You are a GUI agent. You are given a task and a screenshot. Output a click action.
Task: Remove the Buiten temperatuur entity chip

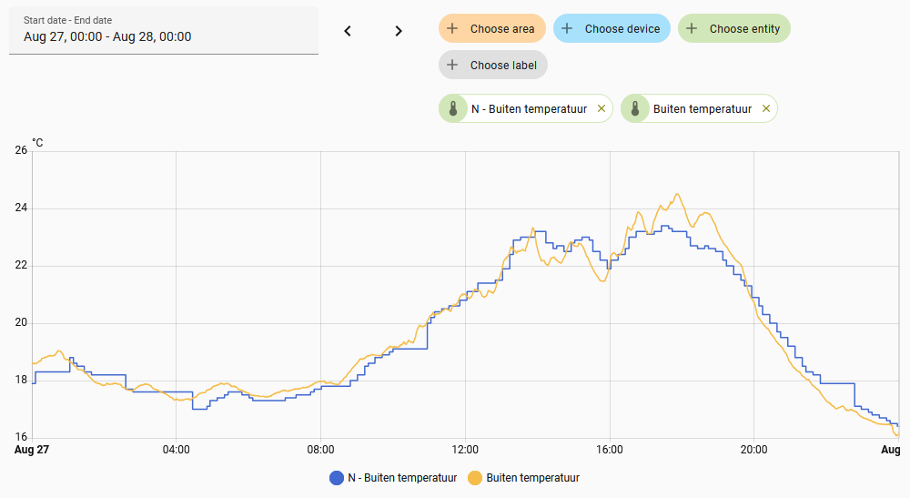[x=765, y=109]
